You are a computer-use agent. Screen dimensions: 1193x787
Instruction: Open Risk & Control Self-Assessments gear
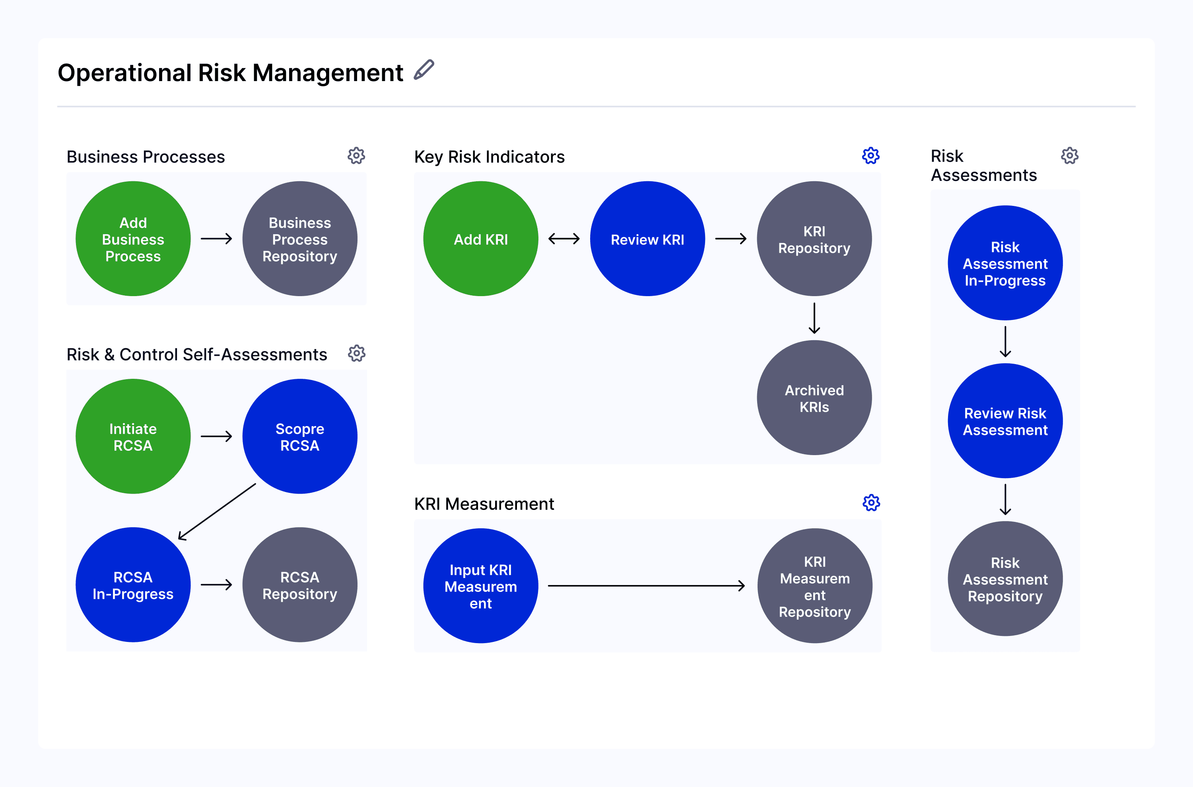(x=356, y=353)
